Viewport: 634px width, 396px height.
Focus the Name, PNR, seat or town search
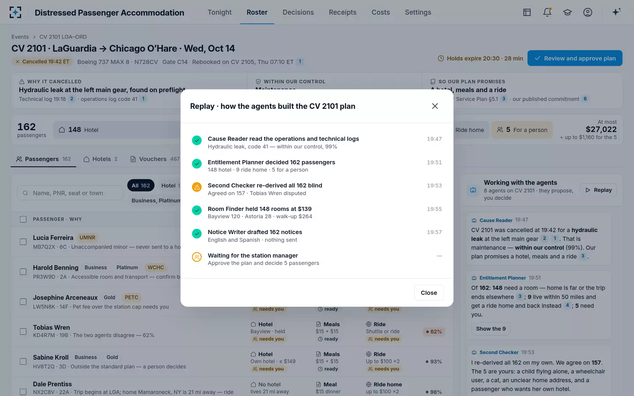click(x=70, y=193)
